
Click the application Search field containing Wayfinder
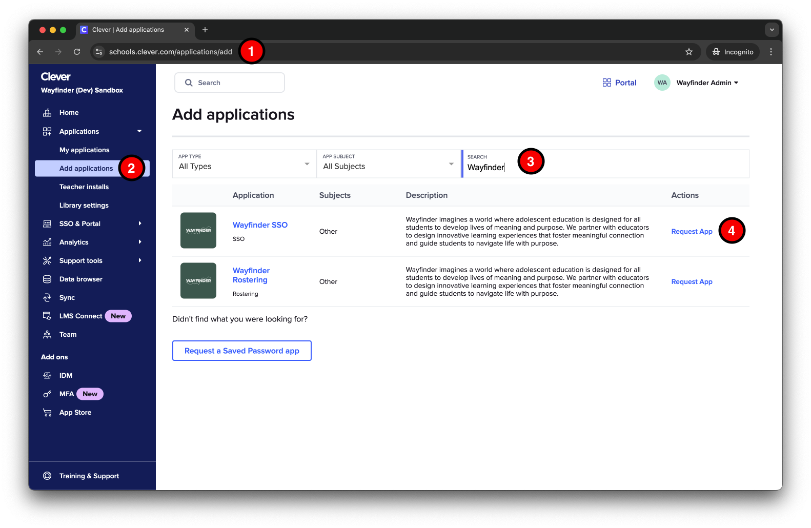tap(606, 164)
